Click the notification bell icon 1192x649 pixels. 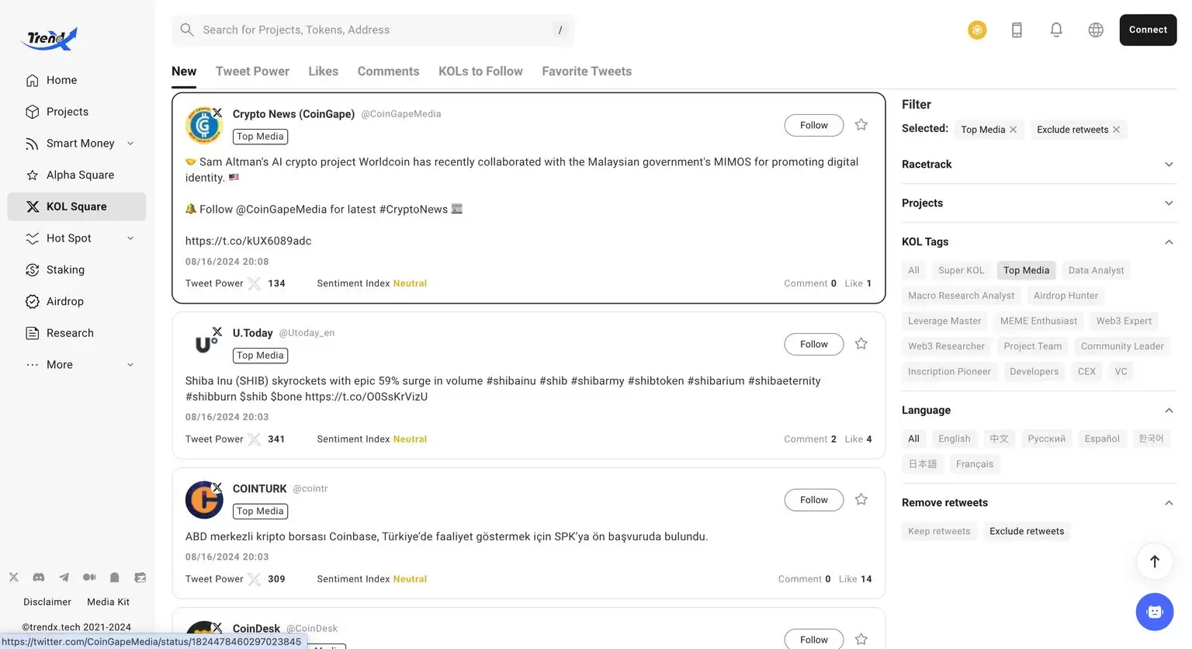pos(1056,30)
